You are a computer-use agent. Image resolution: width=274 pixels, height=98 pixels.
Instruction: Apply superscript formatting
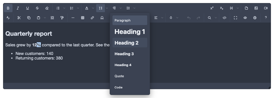212,8
